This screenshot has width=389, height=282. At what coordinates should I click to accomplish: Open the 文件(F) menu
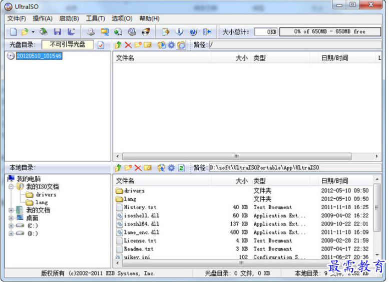point(17,18)
